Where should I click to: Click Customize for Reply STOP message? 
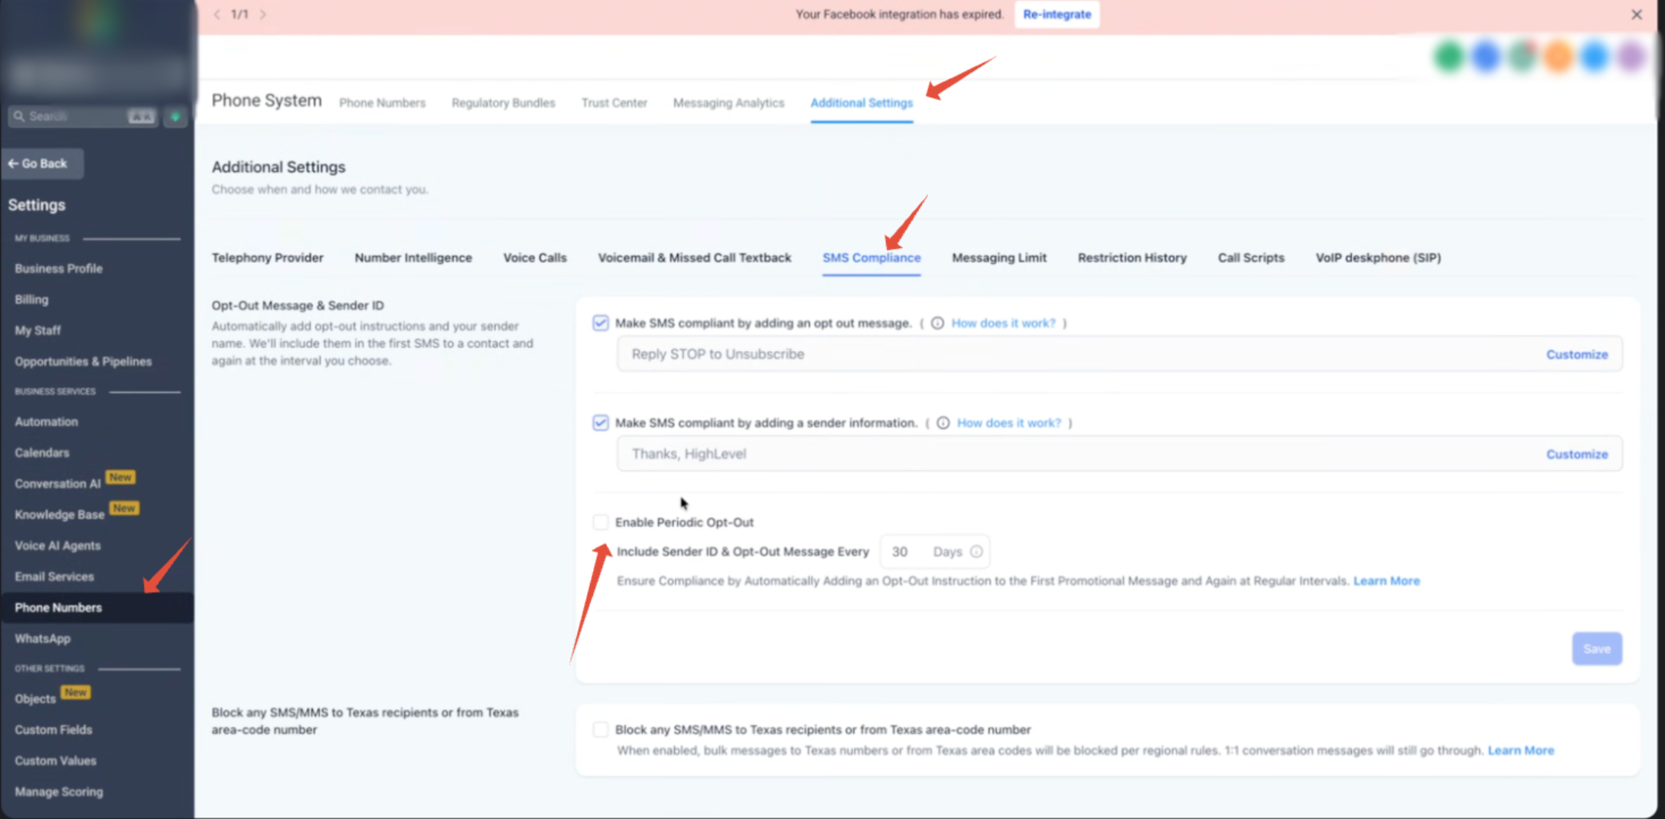click(1577, 355)
